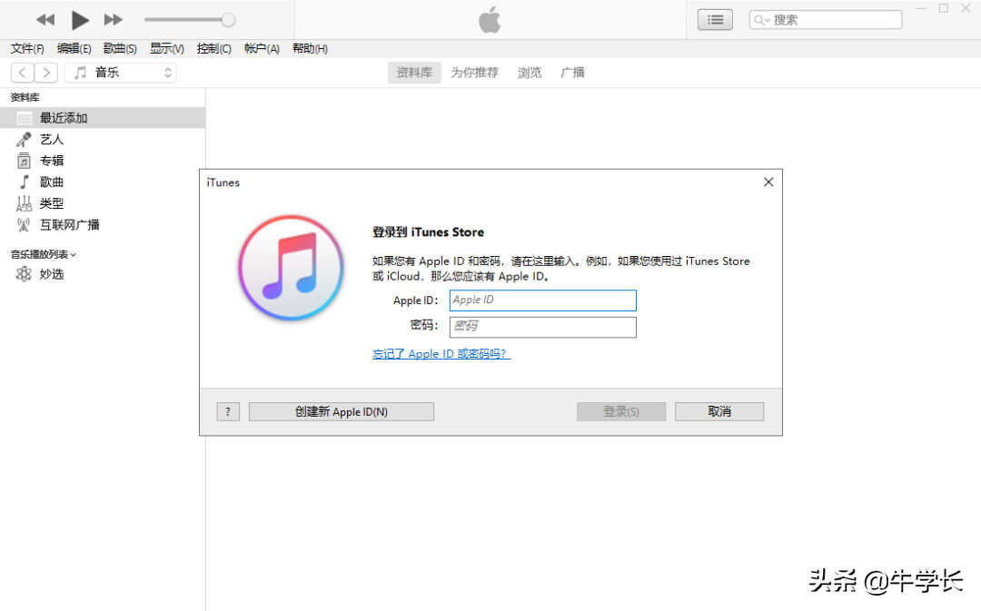The height and width of the screenshot is (611, 981).
Task: Click the 忘记了 Apple ID 或密码吗? link
Action: [x=441, y=354]
